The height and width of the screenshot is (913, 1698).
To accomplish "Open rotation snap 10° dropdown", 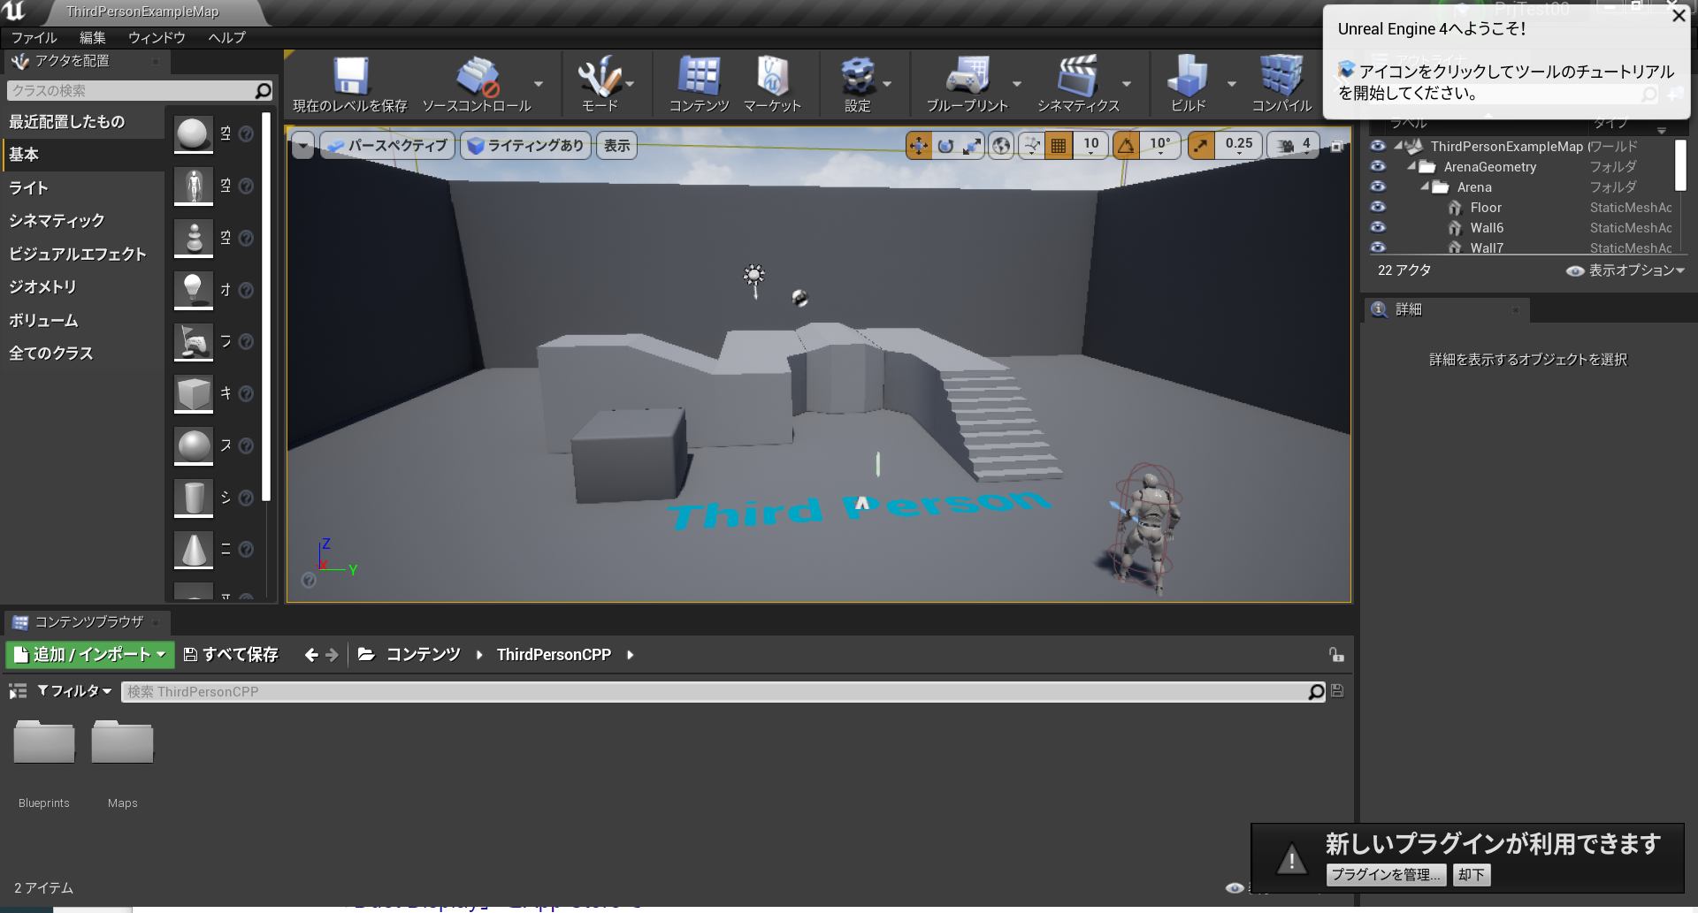I will click(x=1159, y=146).
